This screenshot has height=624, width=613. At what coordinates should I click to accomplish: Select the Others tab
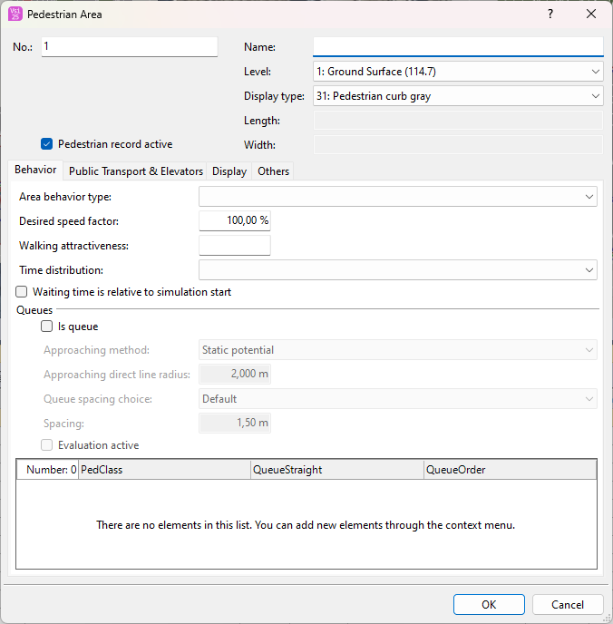coord(273,171)
